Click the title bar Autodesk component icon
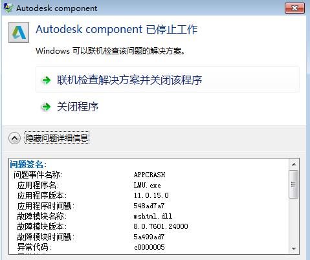 (x=8, y=8)
